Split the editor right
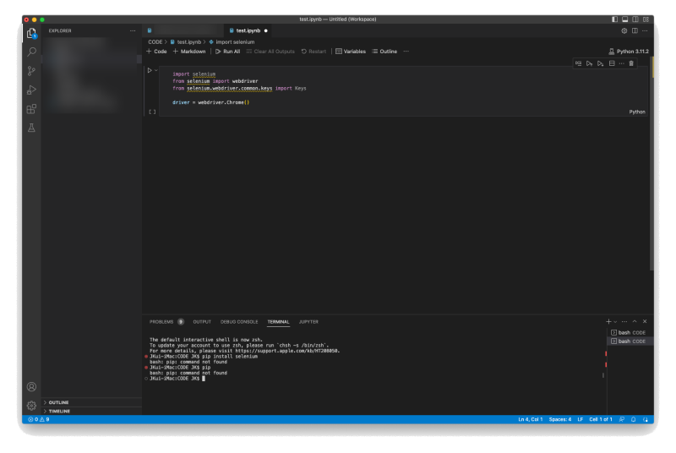676x453 pixels. (635, 30)
